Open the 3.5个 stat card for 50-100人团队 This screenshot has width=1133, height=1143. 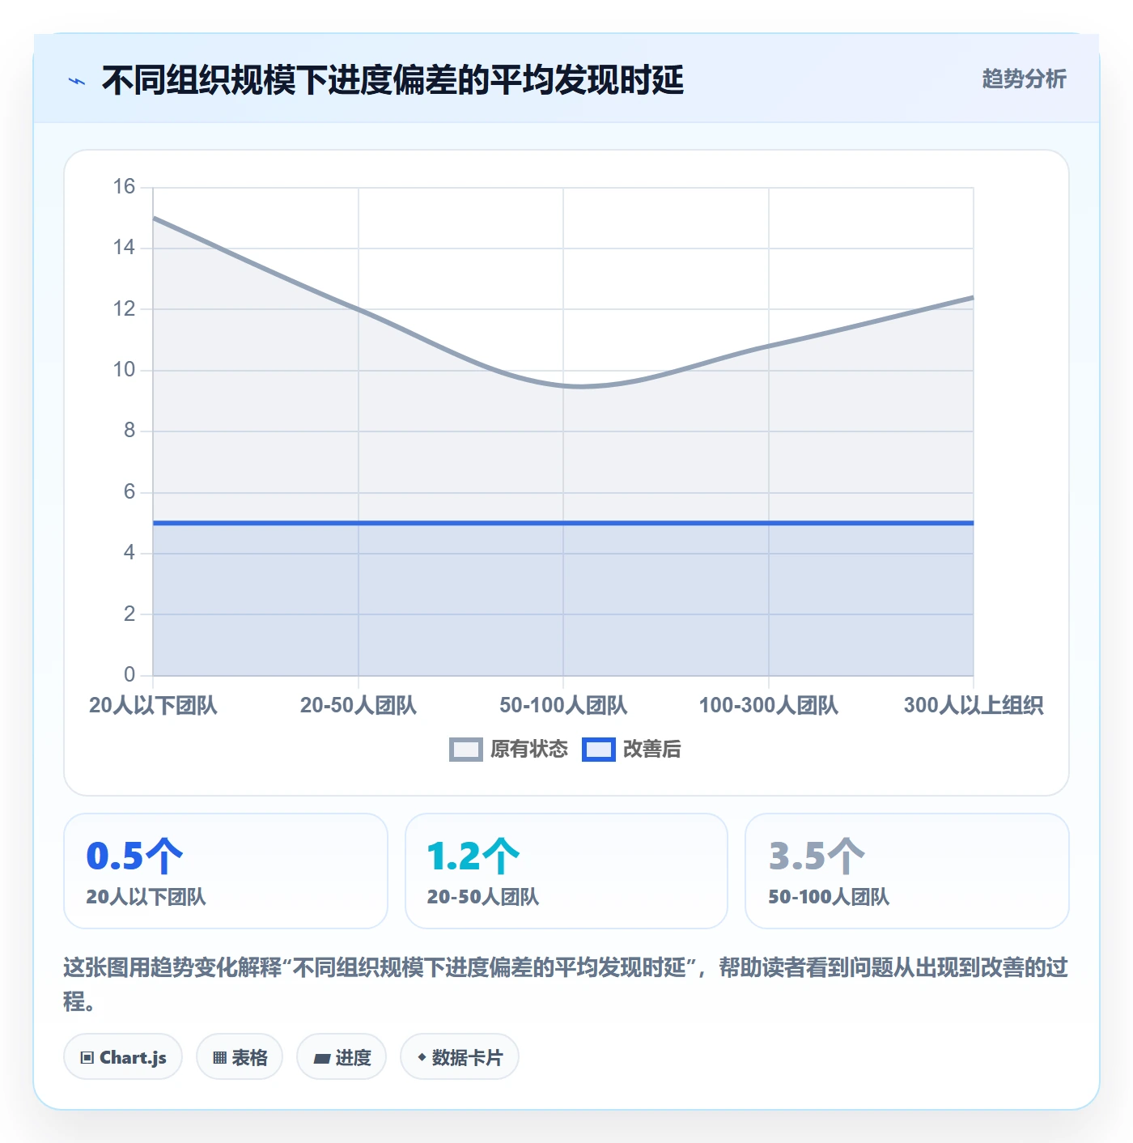point(907,871)
